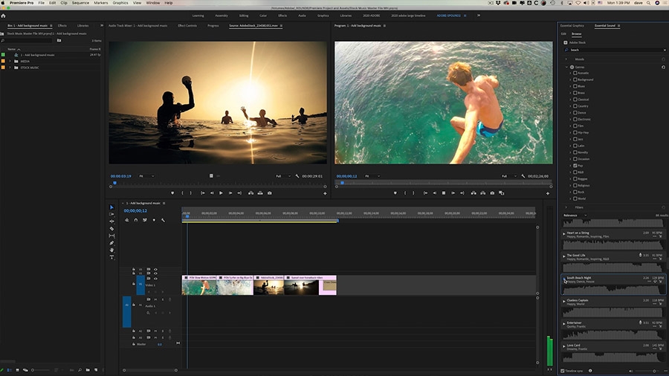Open the Graphics menu
This screenshot has width=669, height=376.
tap(120, 2)
